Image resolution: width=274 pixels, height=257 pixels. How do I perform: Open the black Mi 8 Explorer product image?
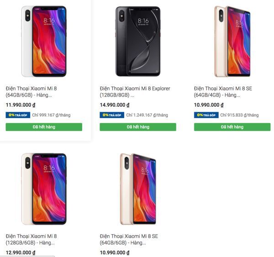coord(138,41)
